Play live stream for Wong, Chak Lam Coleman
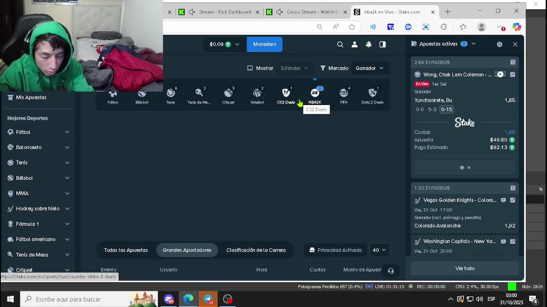Viewport: 547px width, 307px height. [x=500, y=75]
